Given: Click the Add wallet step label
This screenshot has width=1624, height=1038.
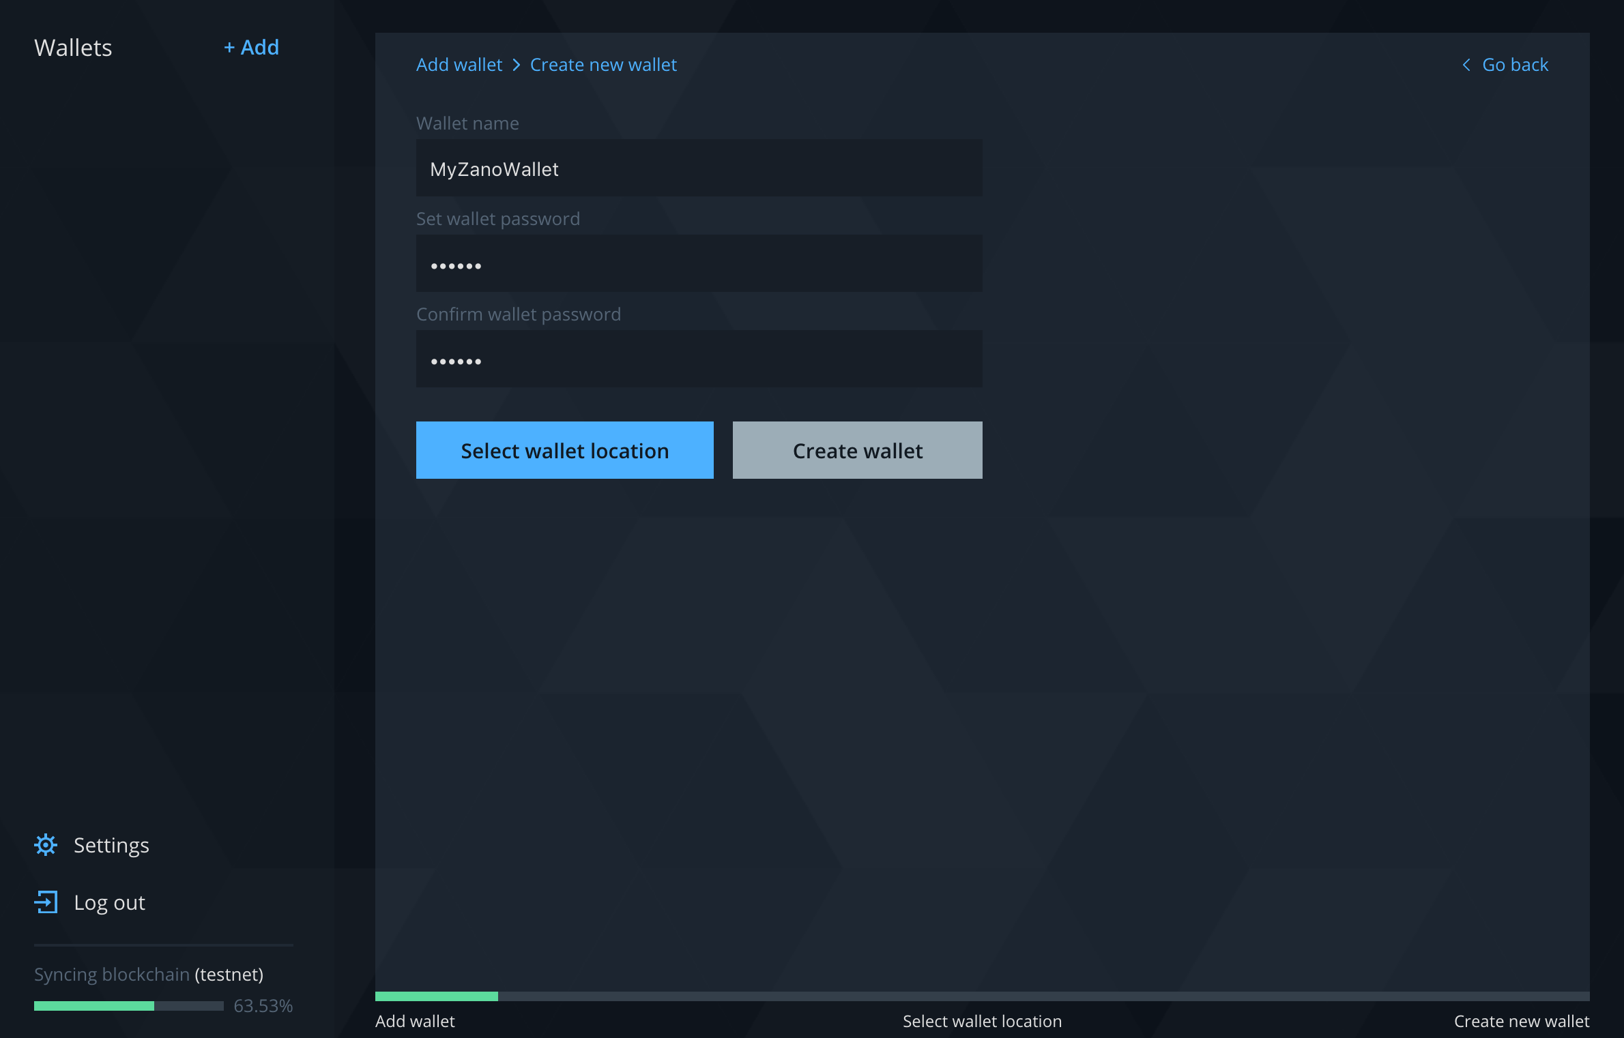Looking at the screenshot, I should (x=415, y=1021).
